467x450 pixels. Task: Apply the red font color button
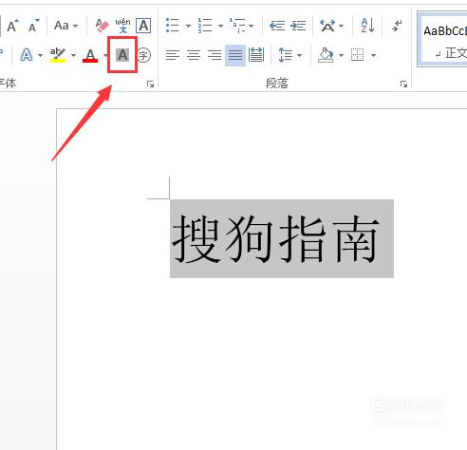90,56
